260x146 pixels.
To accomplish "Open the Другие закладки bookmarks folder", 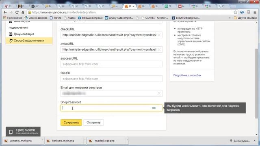I will coord(245,18).
